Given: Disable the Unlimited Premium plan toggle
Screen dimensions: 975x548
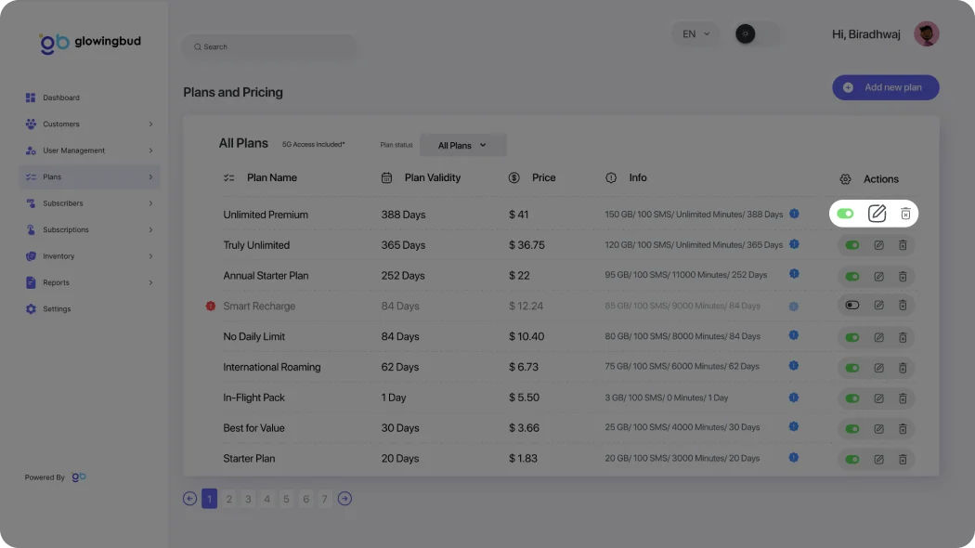Looking at the screenshot, I should tap(844, 214).
